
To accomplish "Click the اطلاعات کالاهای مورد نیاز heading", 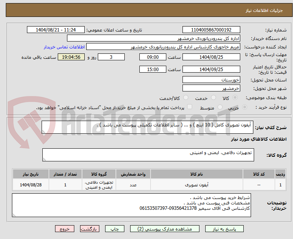I will point(259,139).
